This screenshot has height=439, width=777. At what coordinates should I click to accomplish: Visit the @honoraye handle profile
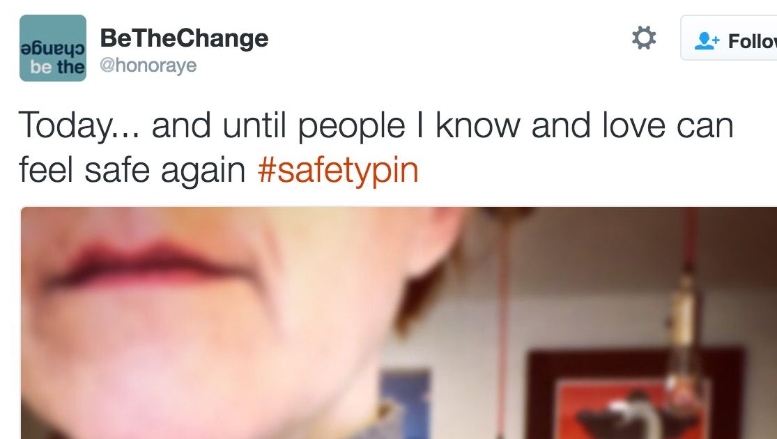[148, 66]
